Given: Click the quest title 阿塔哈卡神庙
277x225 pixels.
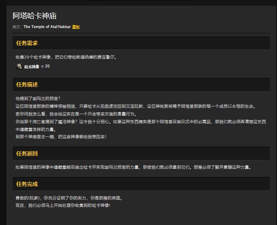Looking at the screenshot, I should (35, 16).
